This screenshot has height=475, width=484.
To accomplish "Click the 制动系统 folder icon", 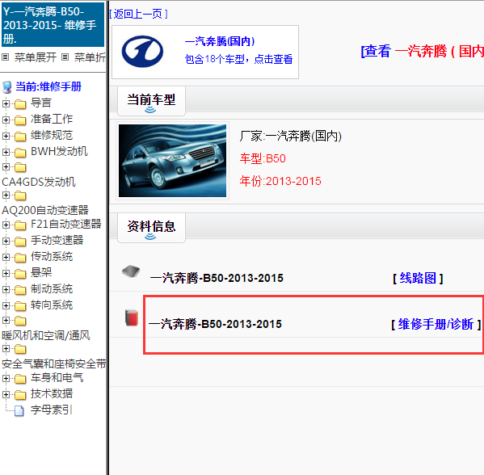I will (20, 290).
